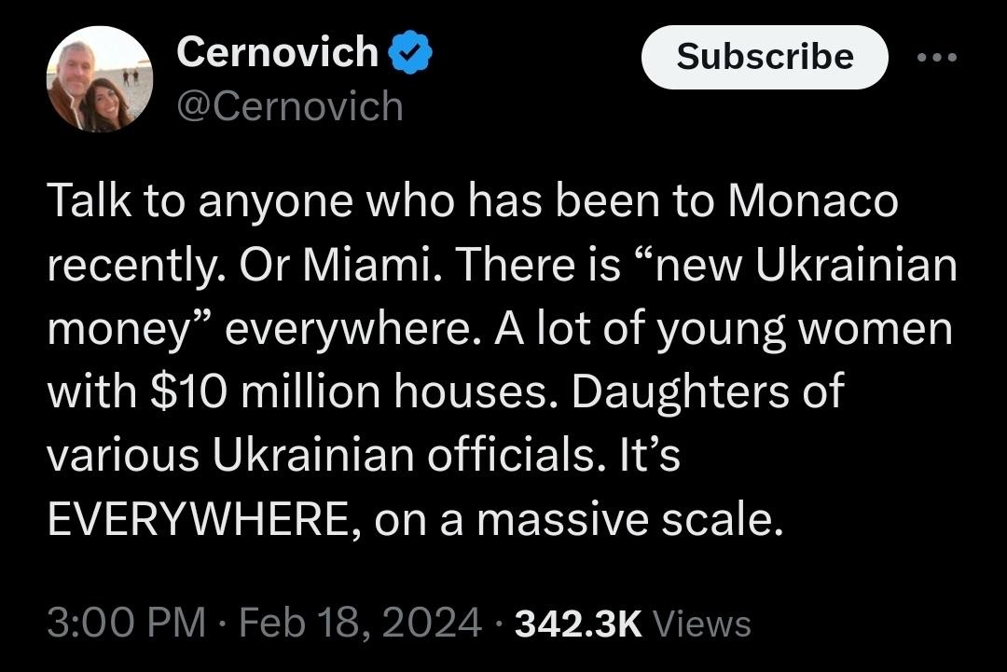Open the 342.3K view count
The width and height of the screenshot is (1007, 672).
(578, 623)
